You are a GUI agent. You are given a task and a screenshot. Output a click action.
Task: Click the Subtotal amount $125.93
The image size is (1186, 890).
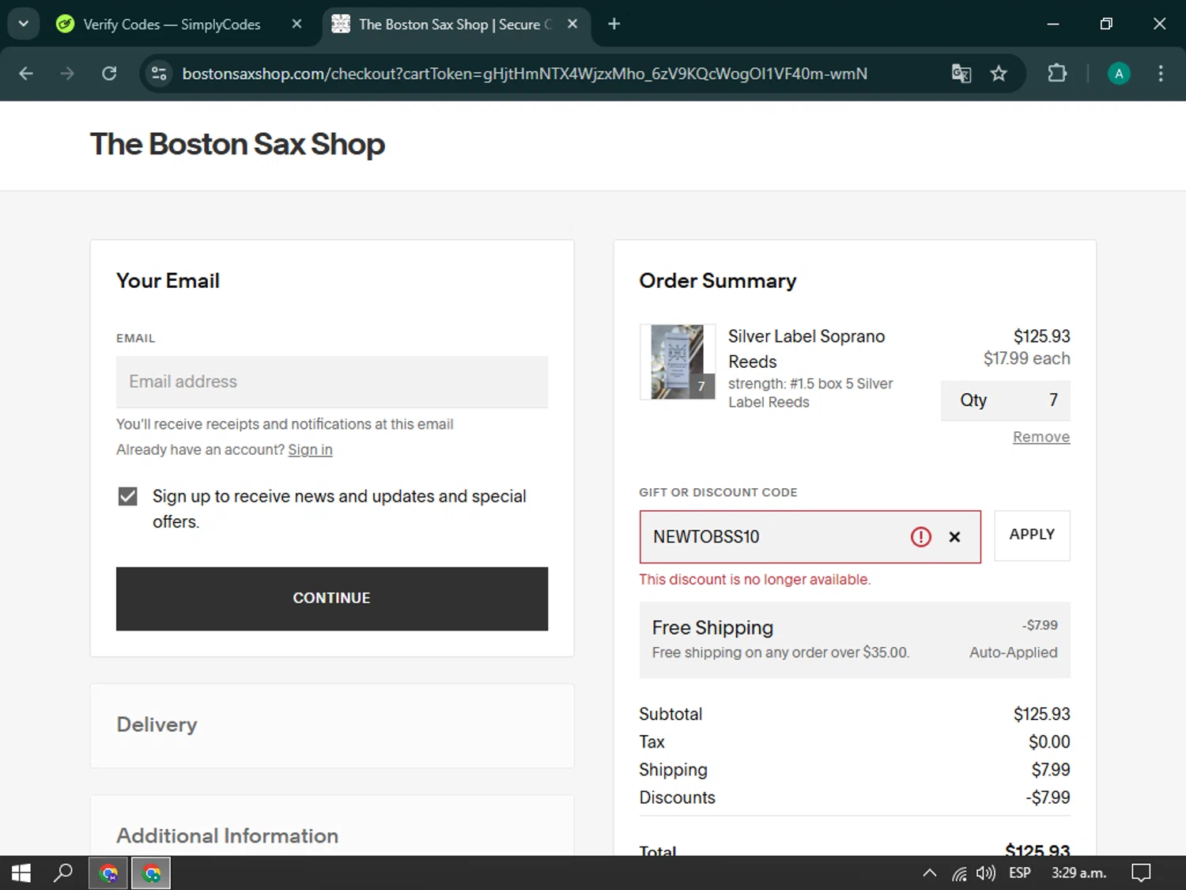click(x=1041, y=714)
